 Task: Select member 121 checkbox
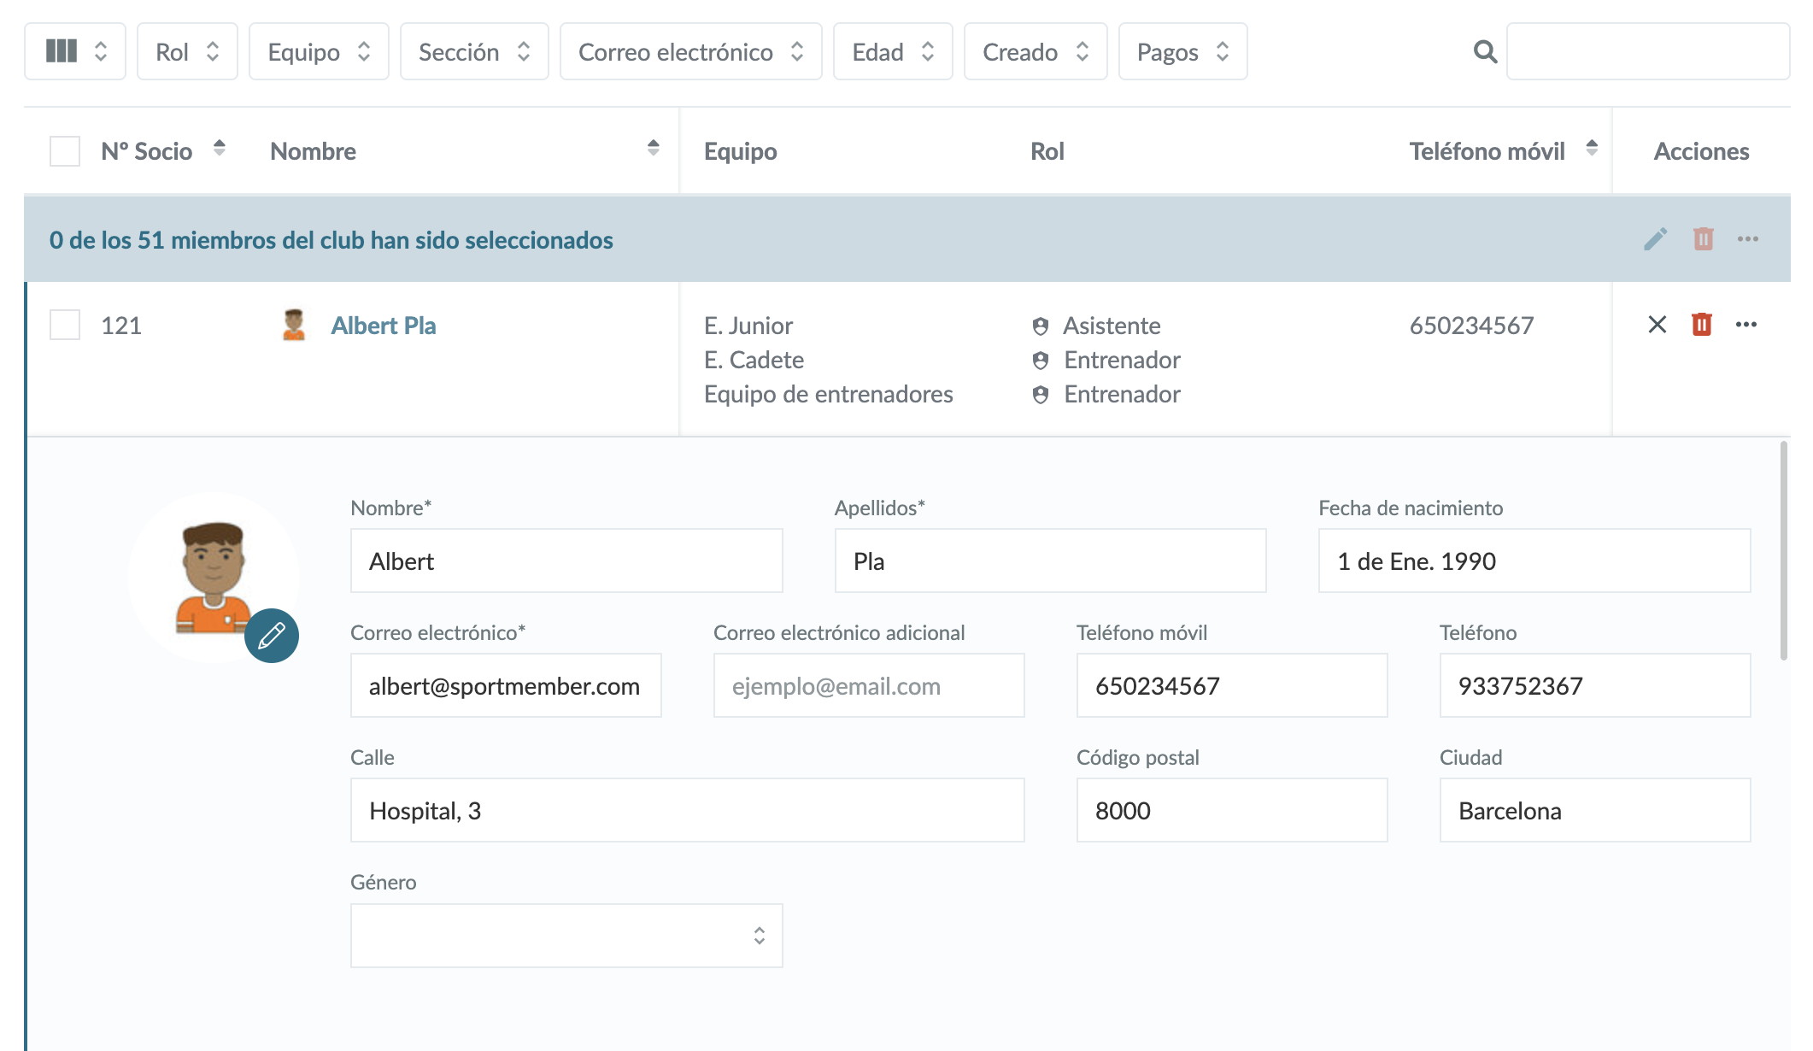[x=65, y=325]
